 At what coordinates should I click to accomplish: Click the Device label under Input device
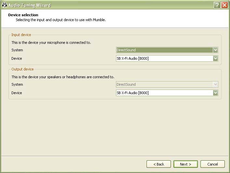[17, 58]
